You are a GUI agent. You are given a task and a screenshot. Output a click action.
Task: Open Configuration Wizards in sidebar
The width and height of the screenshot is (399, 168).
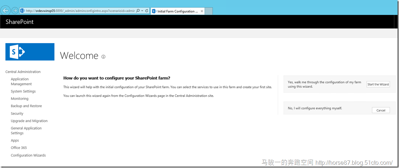[28, 155]
